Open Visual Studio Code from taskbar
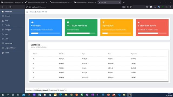173x97 pixels. pos(119,95)
